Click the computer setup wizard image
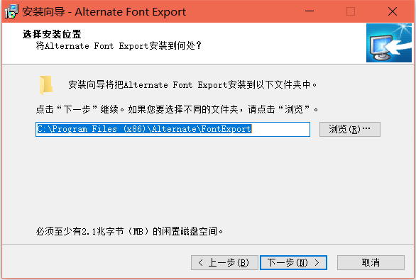This screenshot has width=416, height=280. pos(389,43)
